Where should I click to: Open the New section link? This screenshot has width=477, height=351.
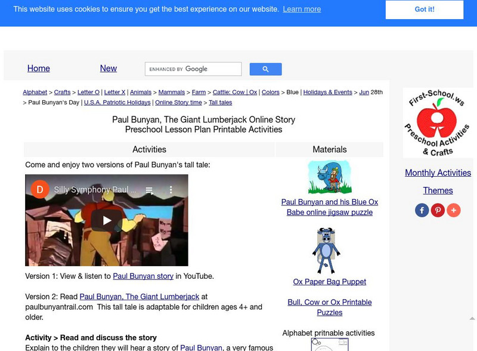109,68
